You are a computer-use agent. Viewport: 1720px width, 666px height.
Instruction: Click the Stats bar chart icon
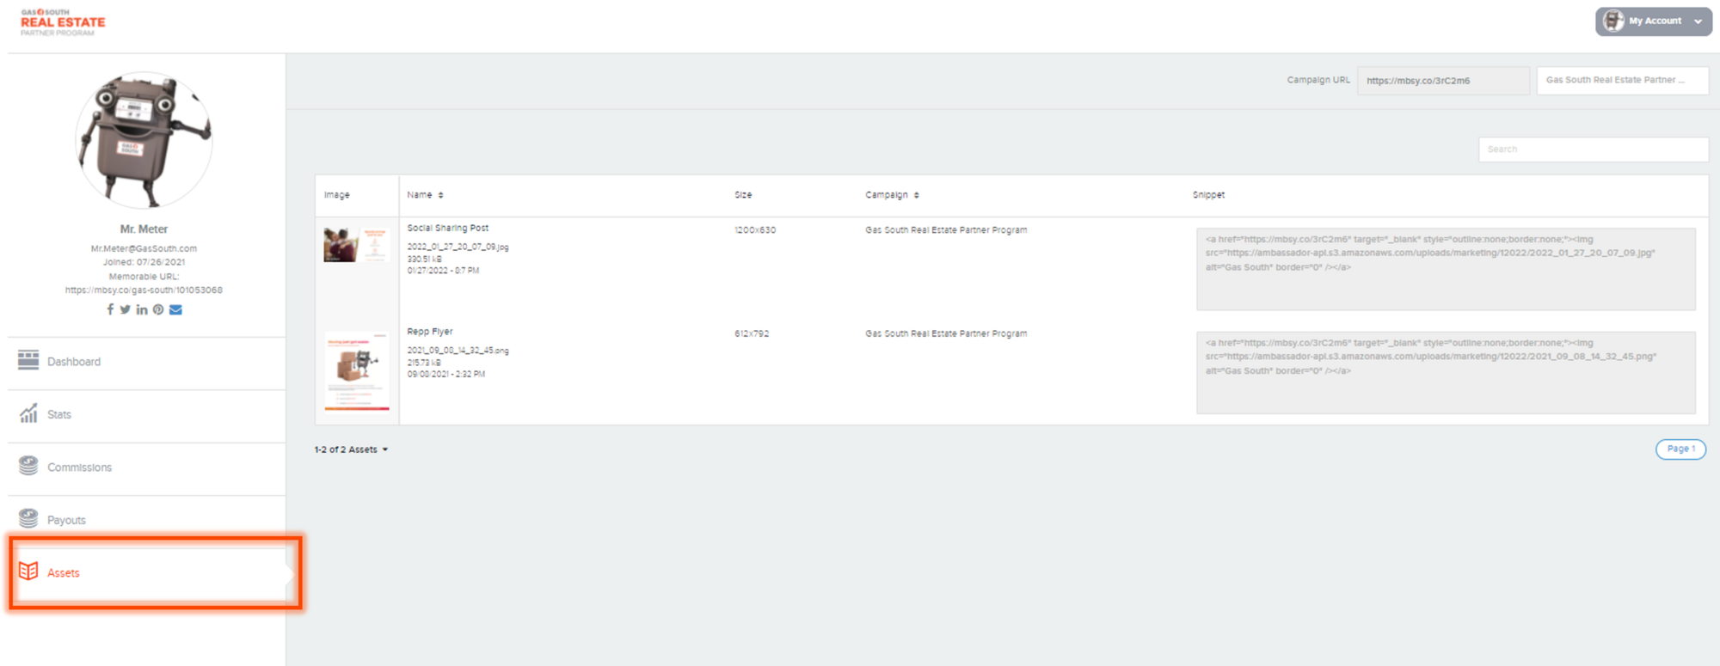28,413
